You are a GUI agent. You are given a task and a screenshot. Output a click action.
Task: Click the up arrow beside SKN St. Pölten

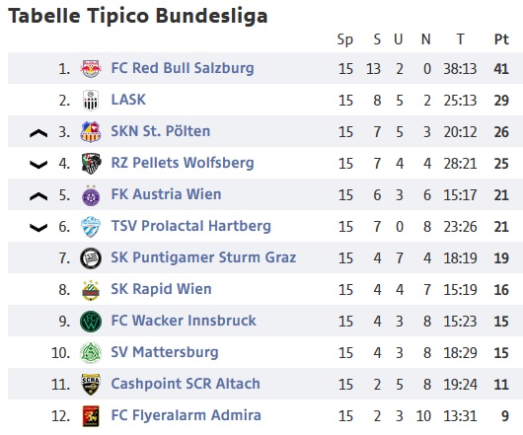click(38, 133)
